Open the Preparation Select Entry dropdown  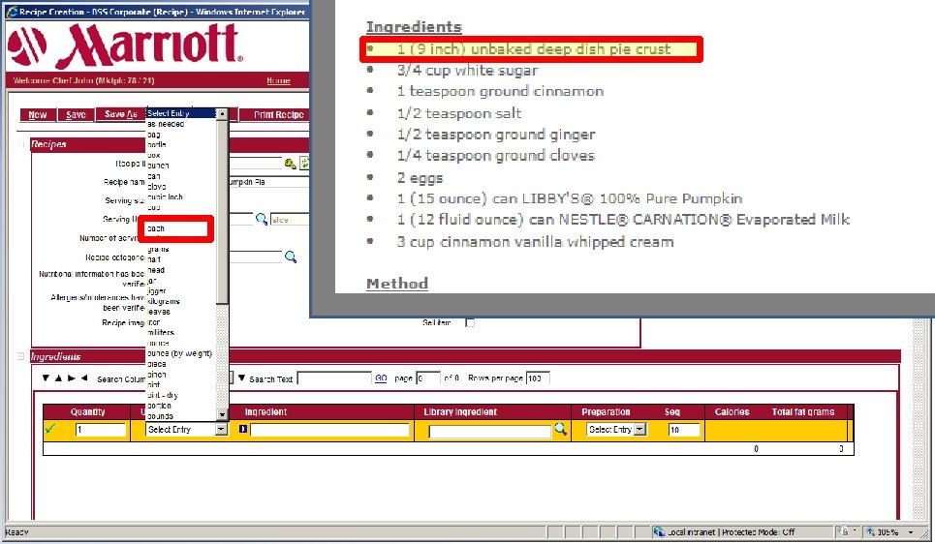click(x=639, y=429)
